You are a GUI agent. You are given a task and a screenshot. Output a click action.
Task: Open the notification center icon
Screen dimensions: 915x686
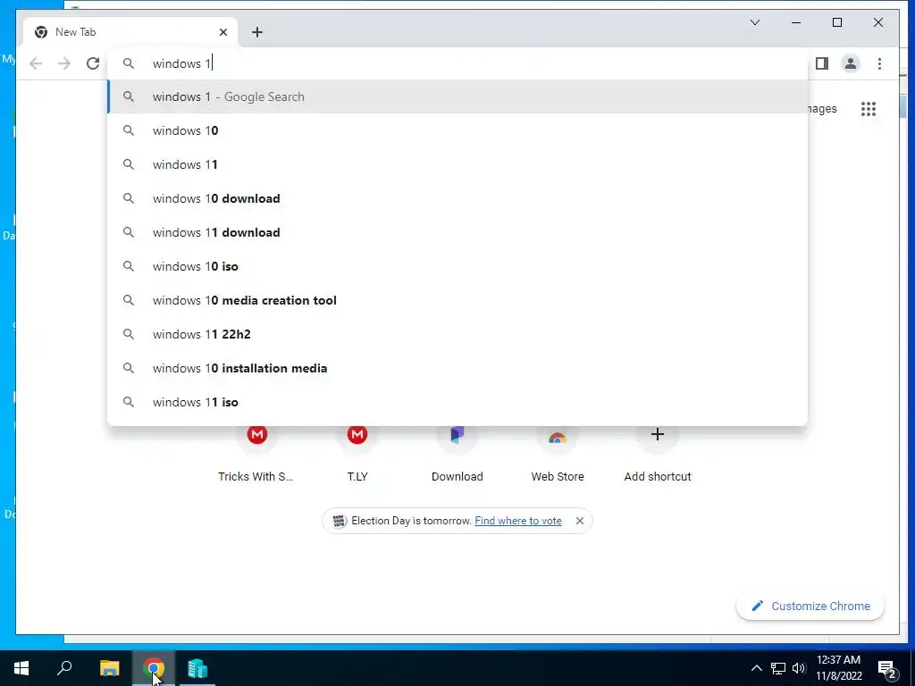coord(886,668)
